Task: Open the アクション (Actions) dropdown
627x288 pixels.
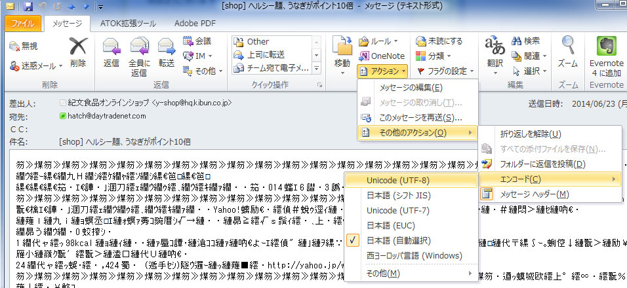Action: [x=382, y=71]
